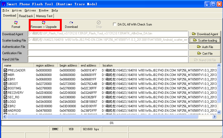223x138 pixels.
Task: Minimize the Smart Phone Flash Tool window
Action: [207, 4]
